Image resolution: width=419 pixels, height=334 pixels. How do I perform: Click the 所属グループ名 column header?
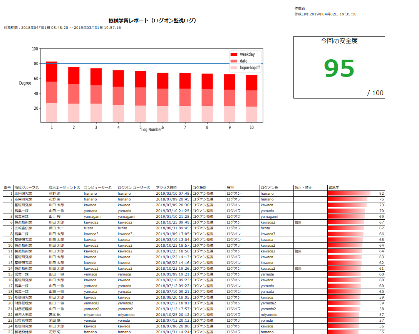coord(27,188)
